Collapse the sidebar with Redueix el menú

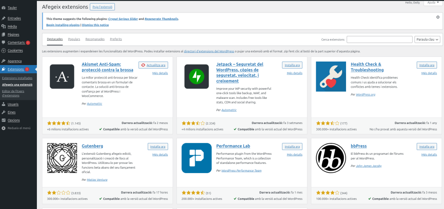(19, 128)
